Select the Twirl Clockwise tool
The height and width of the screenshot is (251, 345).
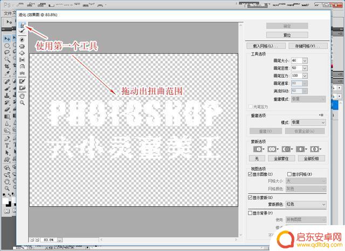22,40
